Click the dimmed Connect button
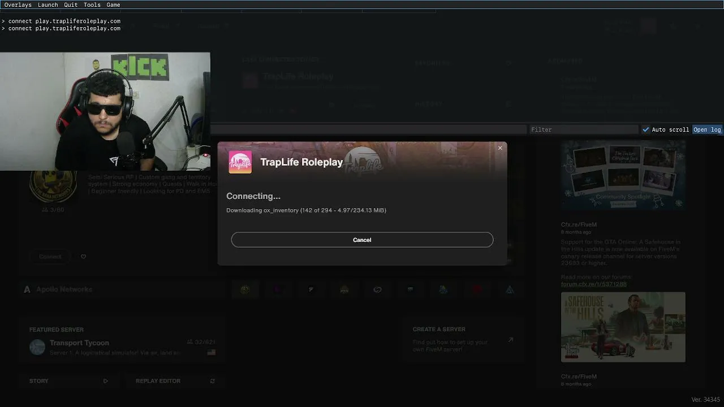The image size is (724, 407). tap(50, 257)
